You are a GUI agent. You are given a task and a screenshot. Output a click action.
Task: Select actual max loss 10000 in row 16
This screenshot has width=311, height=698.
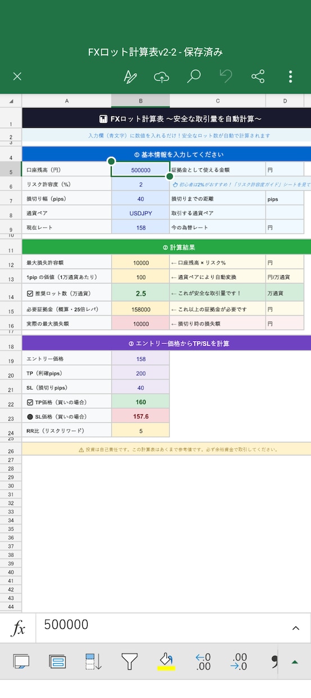coord(141,324)
